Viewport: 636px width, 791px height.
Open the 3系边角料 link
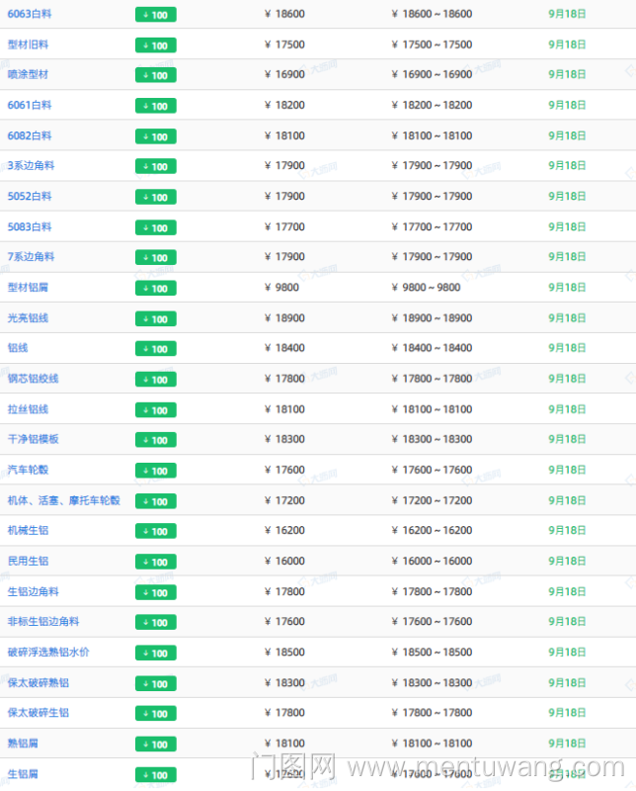[x=32, y=166]
